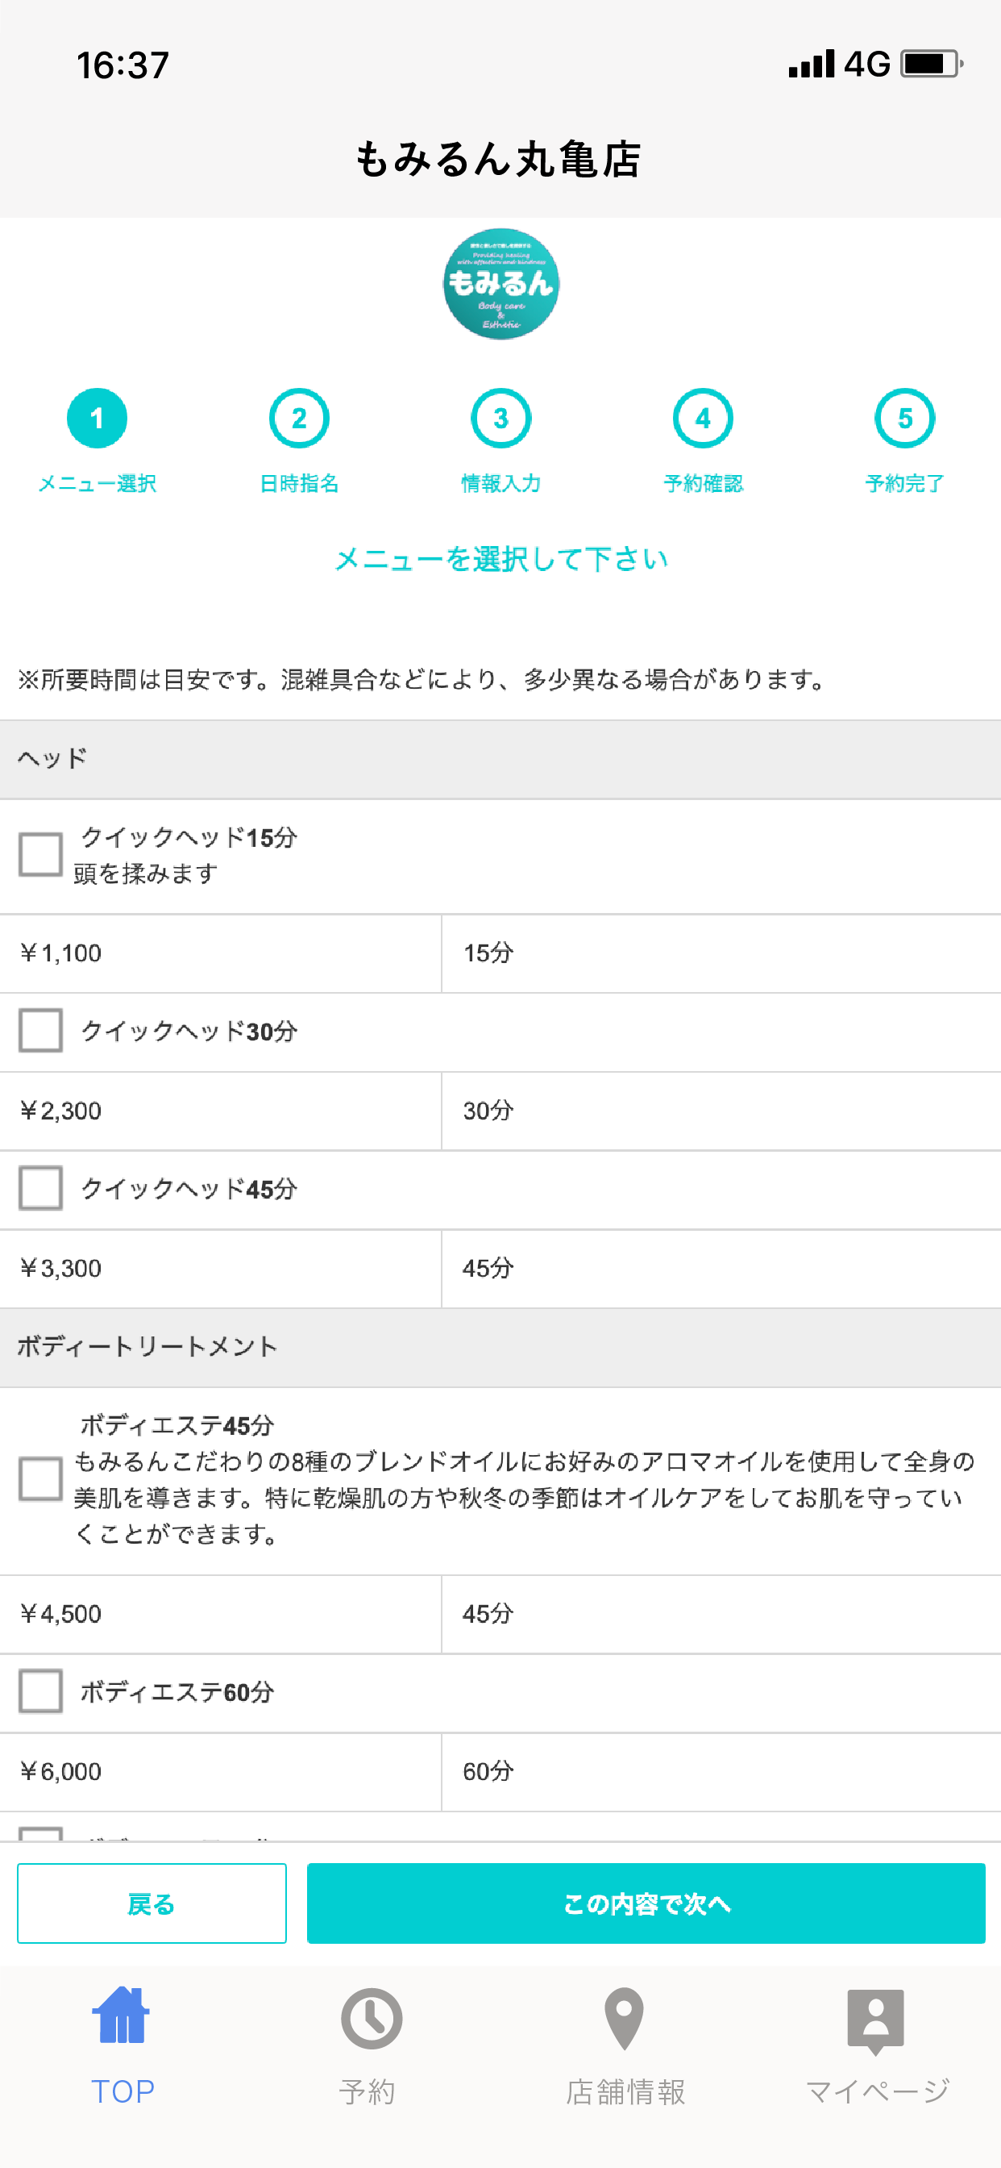Click the 戻る button
The height and width of the screenshot is (2168, 1001).
coord(152,1903)
